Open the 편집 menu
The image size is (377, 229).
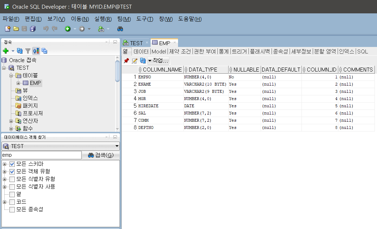click(x=33, y=19)
